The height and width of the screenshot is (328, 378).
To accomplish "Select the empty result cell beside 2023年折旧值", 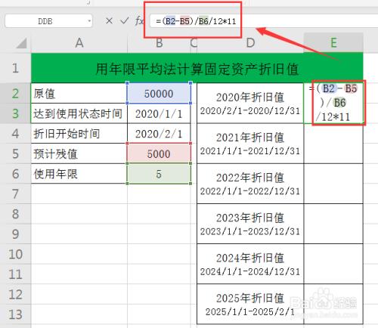I will 333,224.
